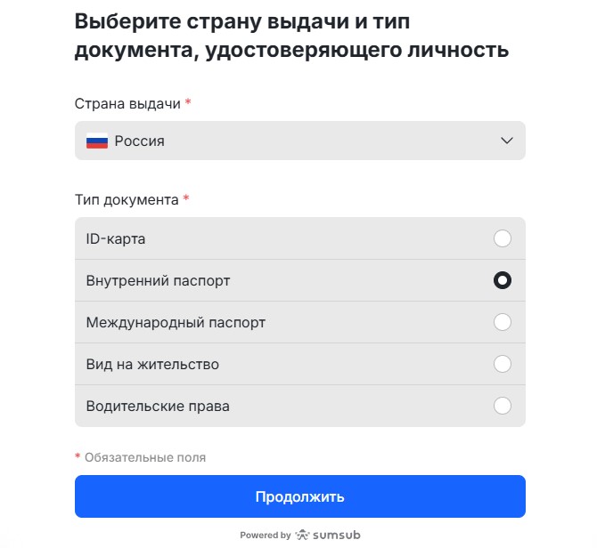This screenshot has height=548, width=597.
Task: Select the Международный паспорт radio button
Action: [x=503, y=322]
